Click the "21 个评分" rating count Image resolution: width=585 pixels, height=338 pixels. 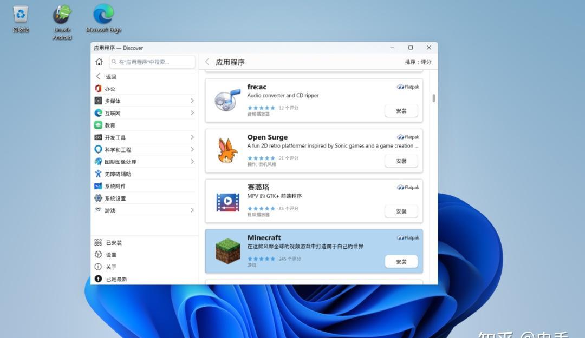tap(289, 158)
